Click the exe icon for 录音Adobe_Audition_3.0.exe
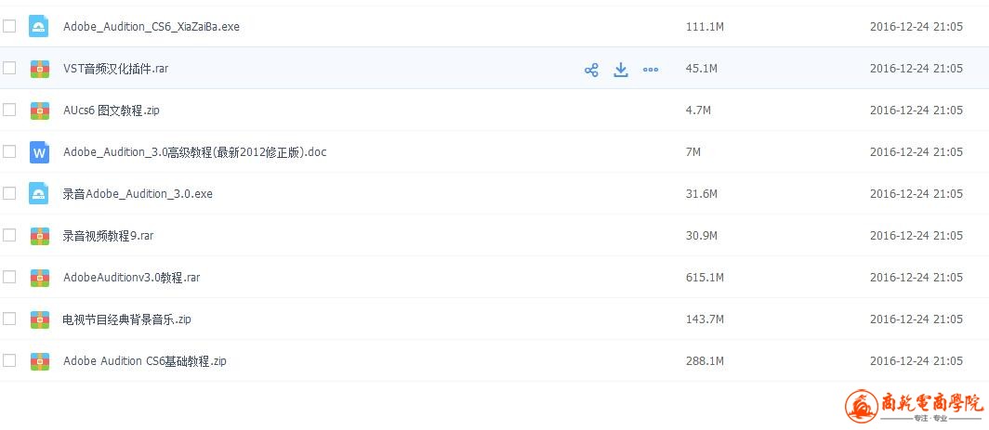Viewport: 989px width, 430px height. (38, 193)
